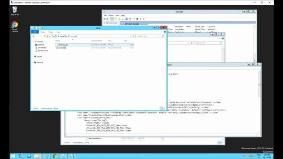This screenshot has height=159, width=283.
Task: Select Downloads in the navigation pane
Action: 42,48
